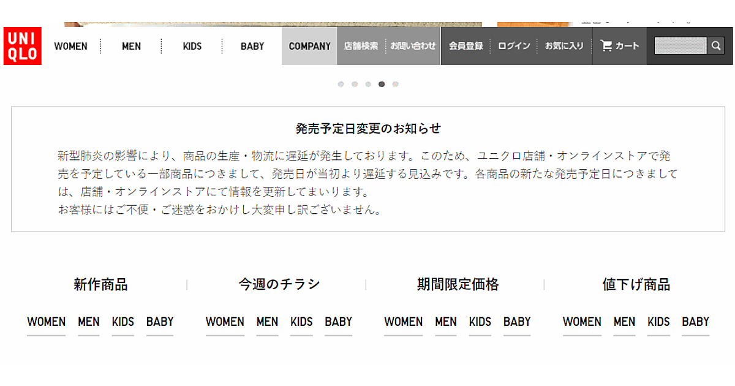Select the fifth carousel dot
This screenshot has width=735, height=386.
click(x=396, y=85)
